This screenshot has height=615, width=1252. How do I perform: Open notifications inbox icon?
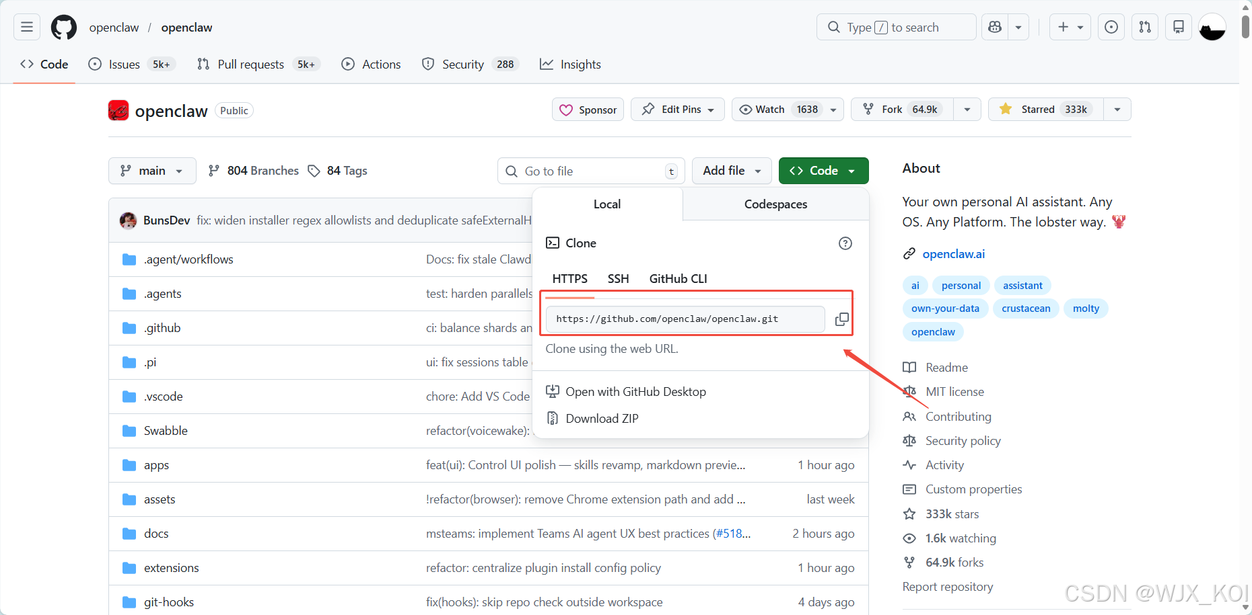click(1179, 27)
